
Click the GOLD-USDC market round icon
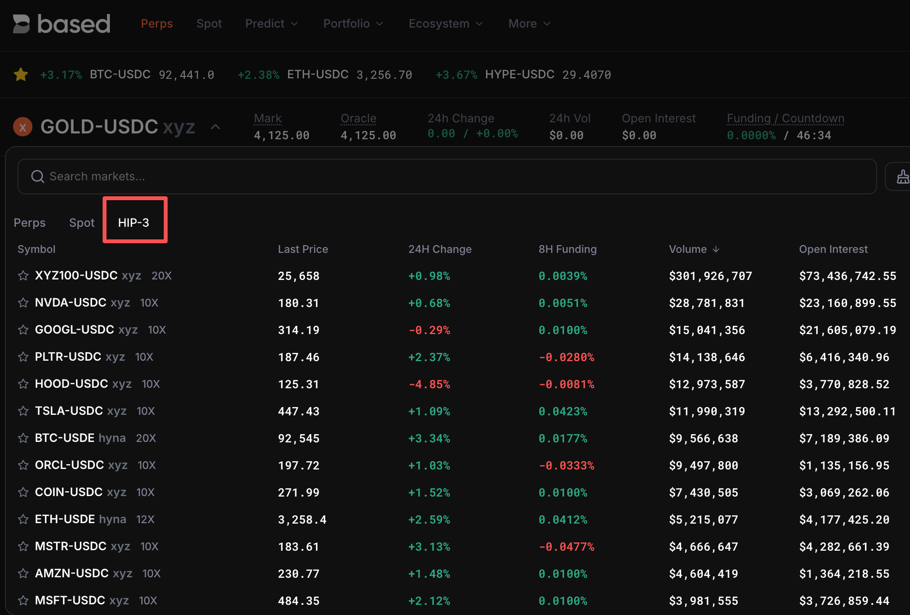click(23, 127)
